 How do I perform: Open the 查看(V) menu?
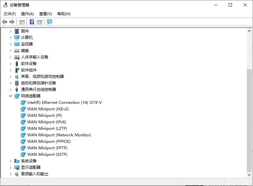pyautogui.click(x=46, y=14)
